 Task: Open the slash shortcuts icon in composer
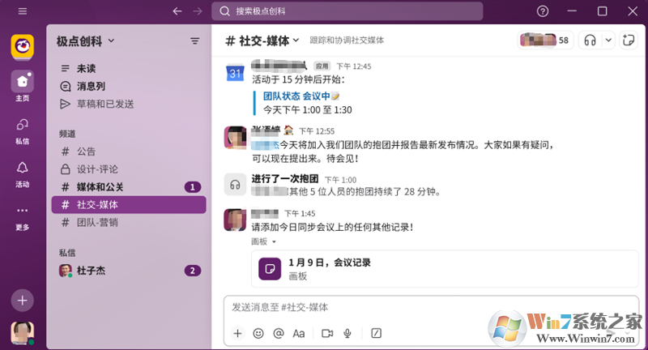pos(376,333)
